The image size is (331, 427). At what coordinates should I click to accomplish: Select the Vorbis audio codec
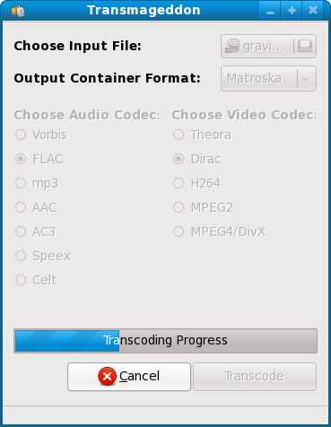click(x=41, y=135)
